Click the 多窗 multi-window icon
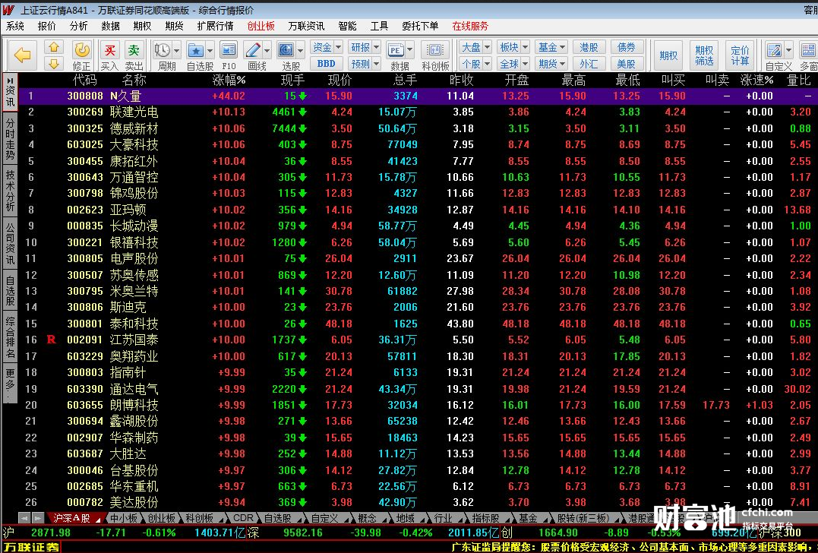 point(808,50)
